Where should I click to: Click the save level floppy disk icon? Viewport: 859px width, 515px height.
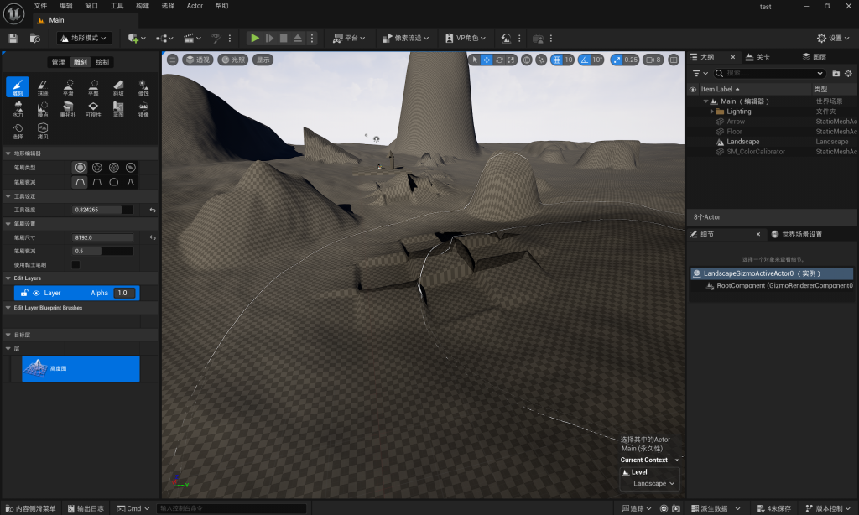tap(13, 38)
